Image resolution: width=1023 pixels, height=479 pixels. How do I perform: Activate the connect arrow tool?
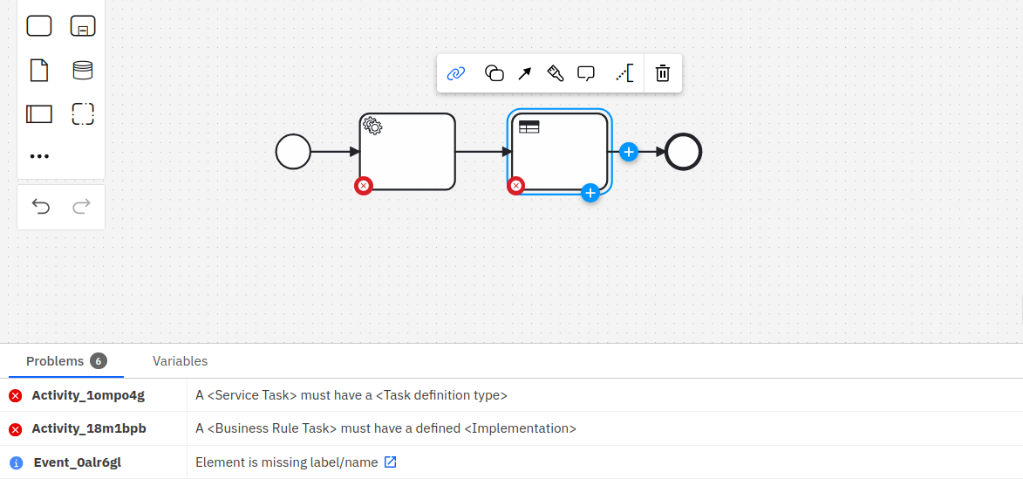[x=525, y=73]
